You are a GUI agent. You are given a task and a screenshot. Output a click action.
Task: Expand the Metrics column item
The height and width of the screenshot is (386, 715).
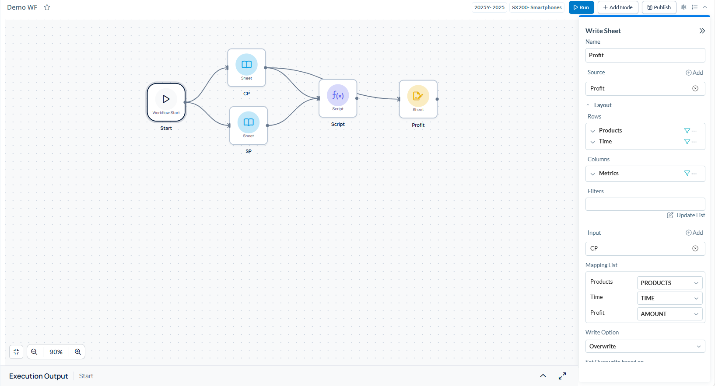click(593, 174)
